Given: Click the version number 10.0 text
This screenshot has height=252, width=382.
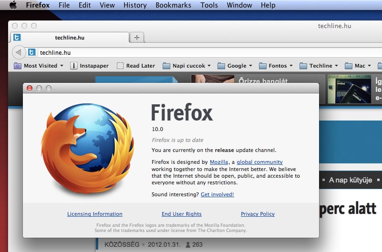Looking at the screenshot, I should pos(157,129).
